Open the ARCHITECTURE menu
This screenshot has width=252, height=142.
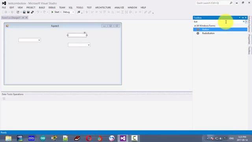tap(103, 7)
